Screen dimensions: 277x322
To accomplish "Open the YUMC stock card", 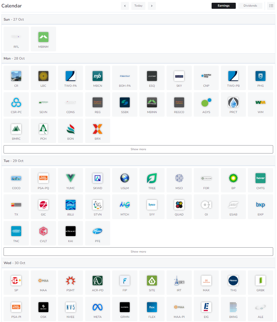I will tap(71, 180).
